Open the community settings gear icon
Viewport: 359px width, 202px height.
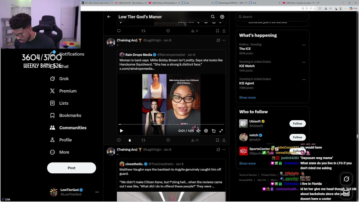(x=222, y=17)
